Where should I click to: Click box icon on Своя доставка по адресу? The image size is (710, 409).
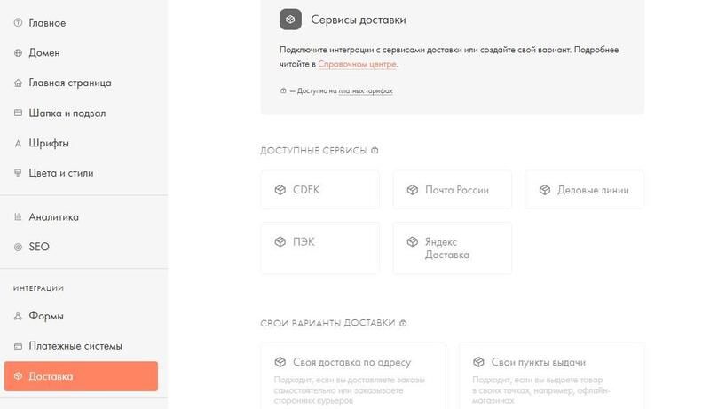click(x=280, y=362)
